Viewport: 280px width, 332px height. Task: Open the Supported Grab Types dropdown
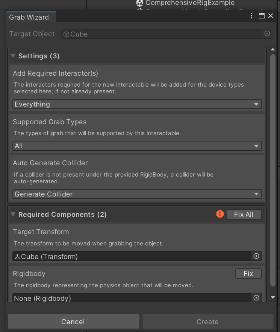pyautogui.click(x=137, y=146)
